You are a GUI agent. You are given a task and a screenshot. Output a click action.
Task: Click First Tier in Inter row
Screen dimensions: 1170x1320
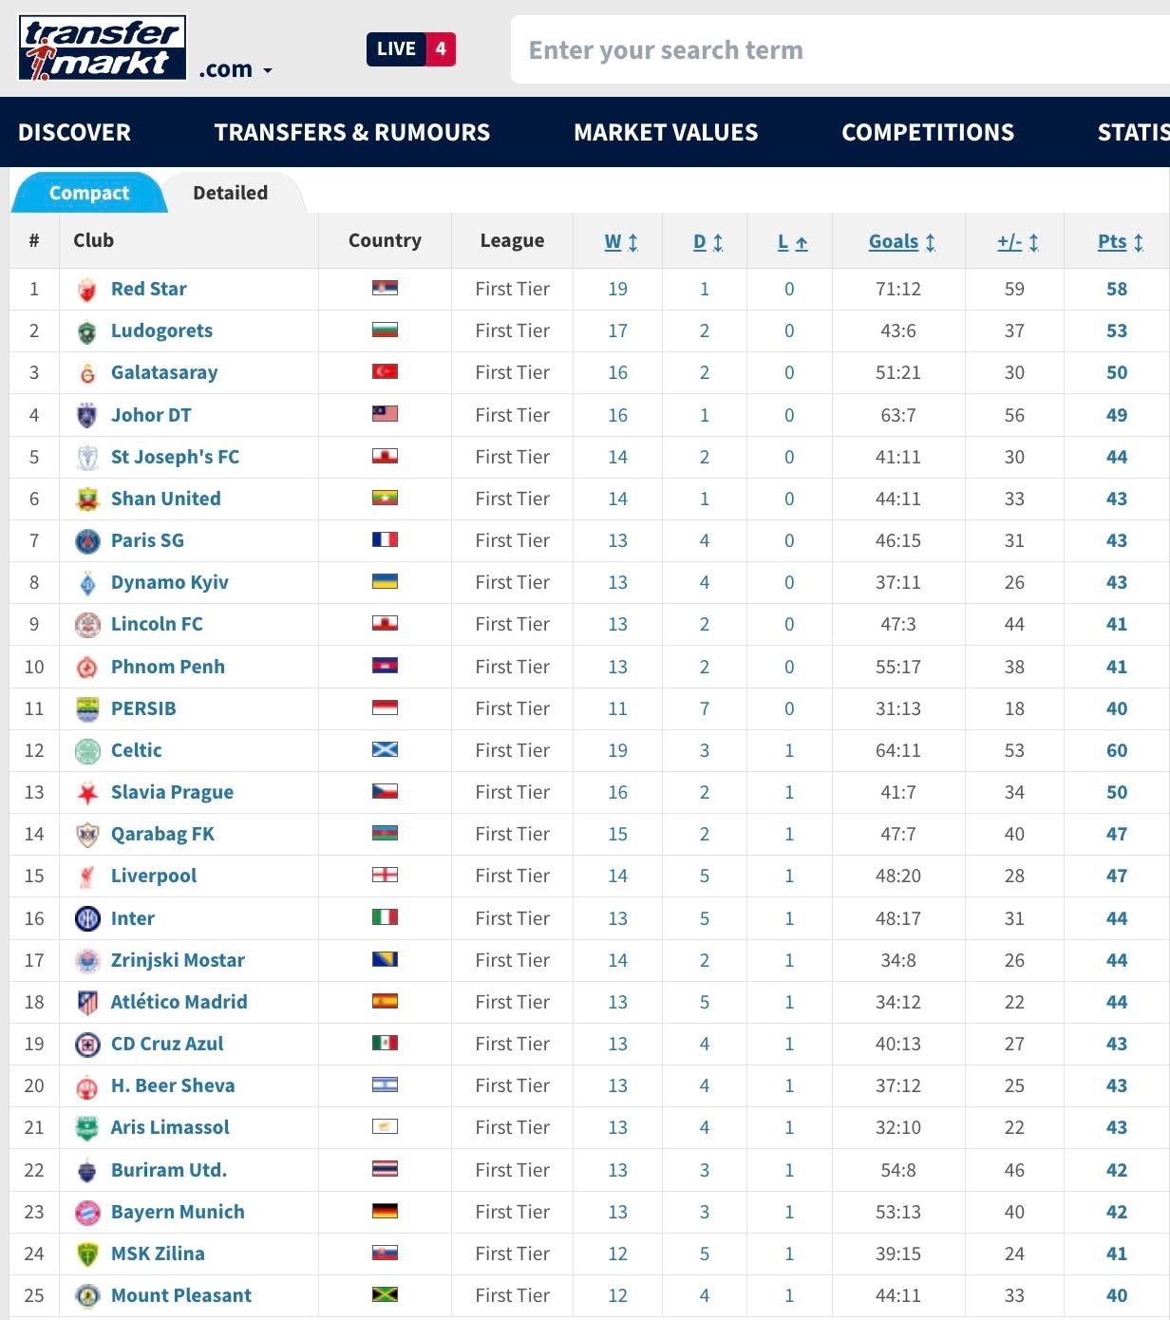click(x=513, y=918)
